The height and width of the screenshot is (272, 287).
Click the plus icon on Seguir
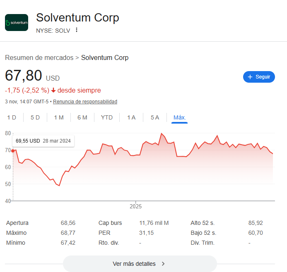coord(250,77)
